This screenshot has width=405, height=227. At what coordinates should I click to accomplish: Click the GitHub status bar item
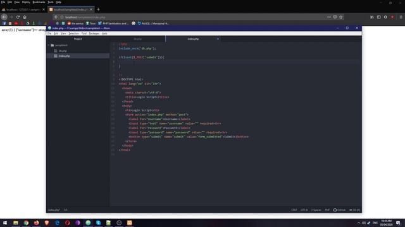point(339,210)
